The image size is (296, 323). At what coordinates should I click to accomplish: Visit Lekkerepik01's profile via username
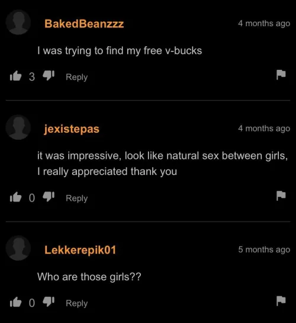[x=81, y=250]
